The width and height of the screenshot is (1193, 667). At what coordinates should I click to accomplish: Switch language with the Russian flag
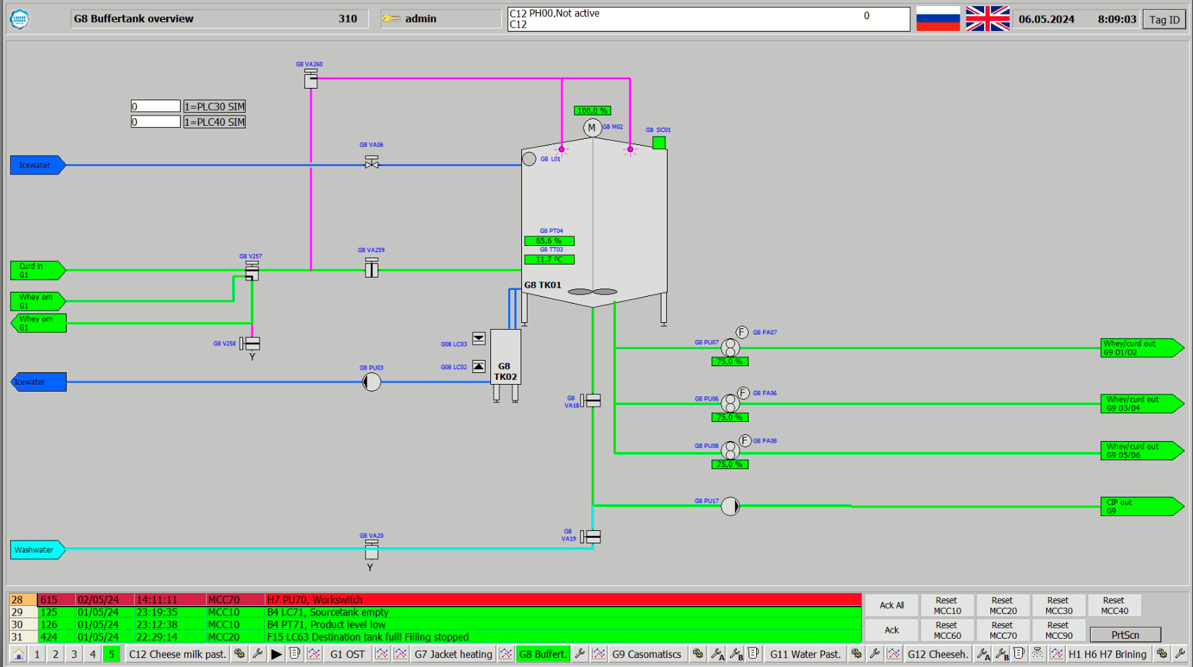click(938, 19)
